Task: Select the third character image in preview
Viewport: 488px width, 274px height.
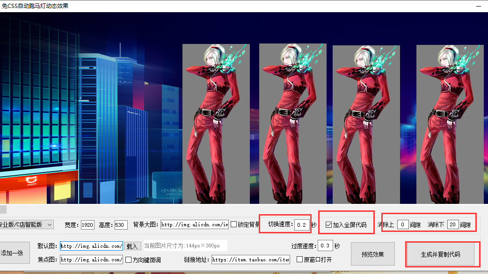Action: point(366,125)
